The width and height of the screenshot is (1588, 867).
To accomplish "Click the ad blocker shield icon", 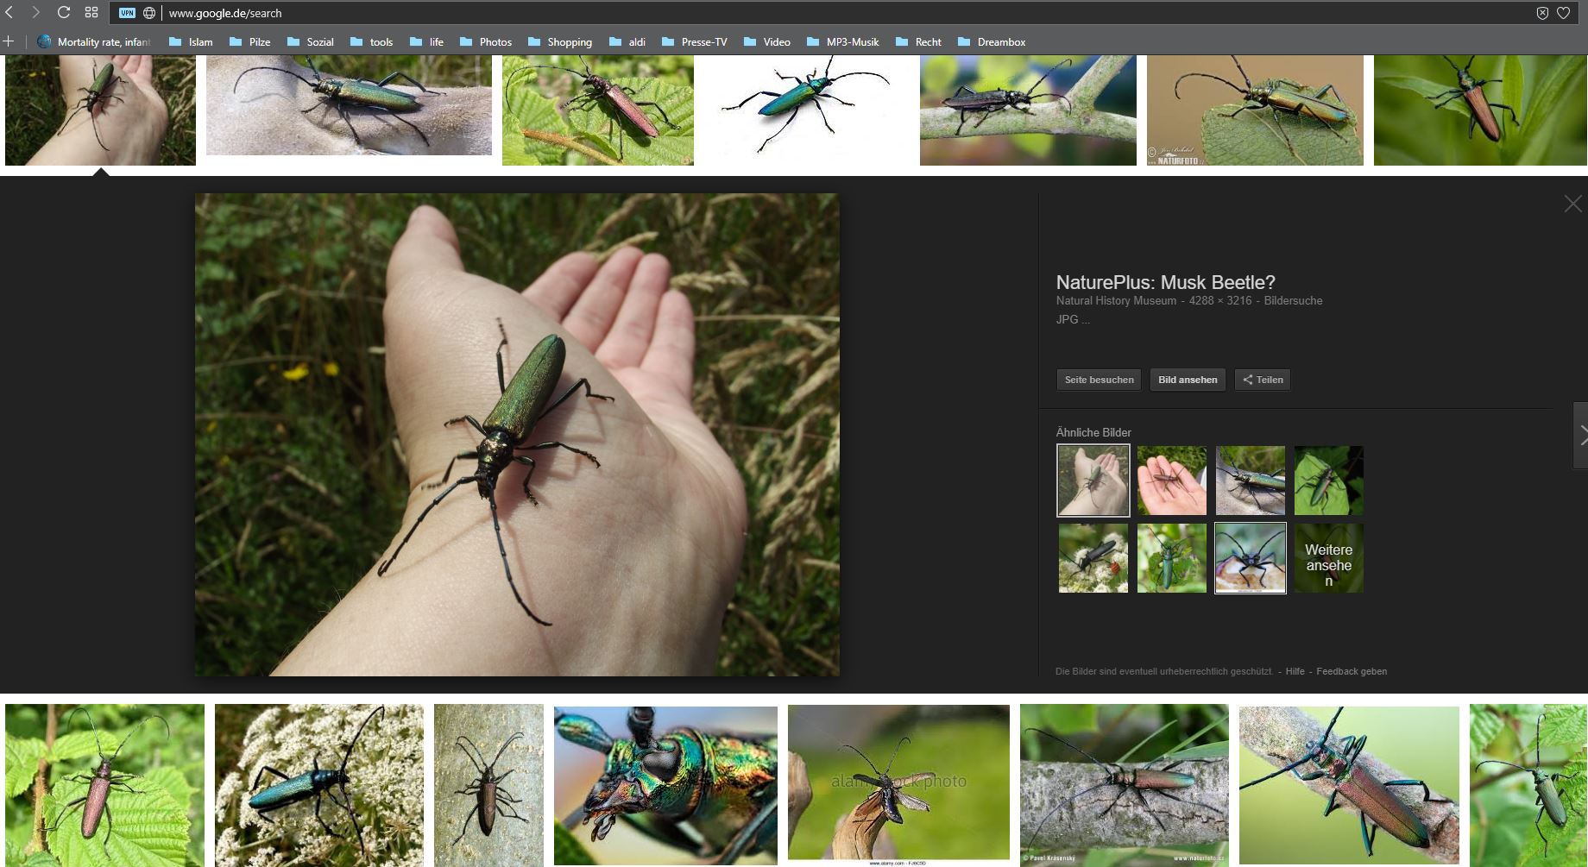I will point(1542,13).
